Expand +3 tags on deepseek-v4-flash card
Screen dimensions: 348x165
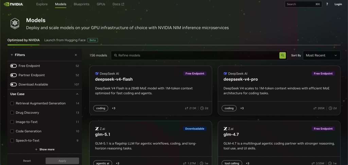tap(114, 108)
